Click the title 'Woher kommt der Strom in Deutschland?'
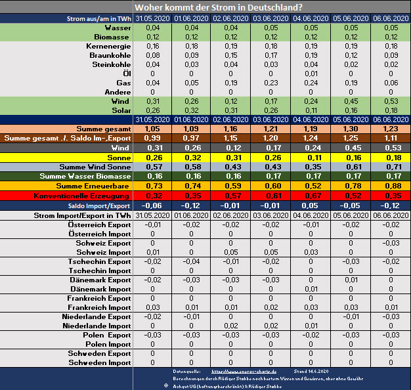 coord(223,7)
